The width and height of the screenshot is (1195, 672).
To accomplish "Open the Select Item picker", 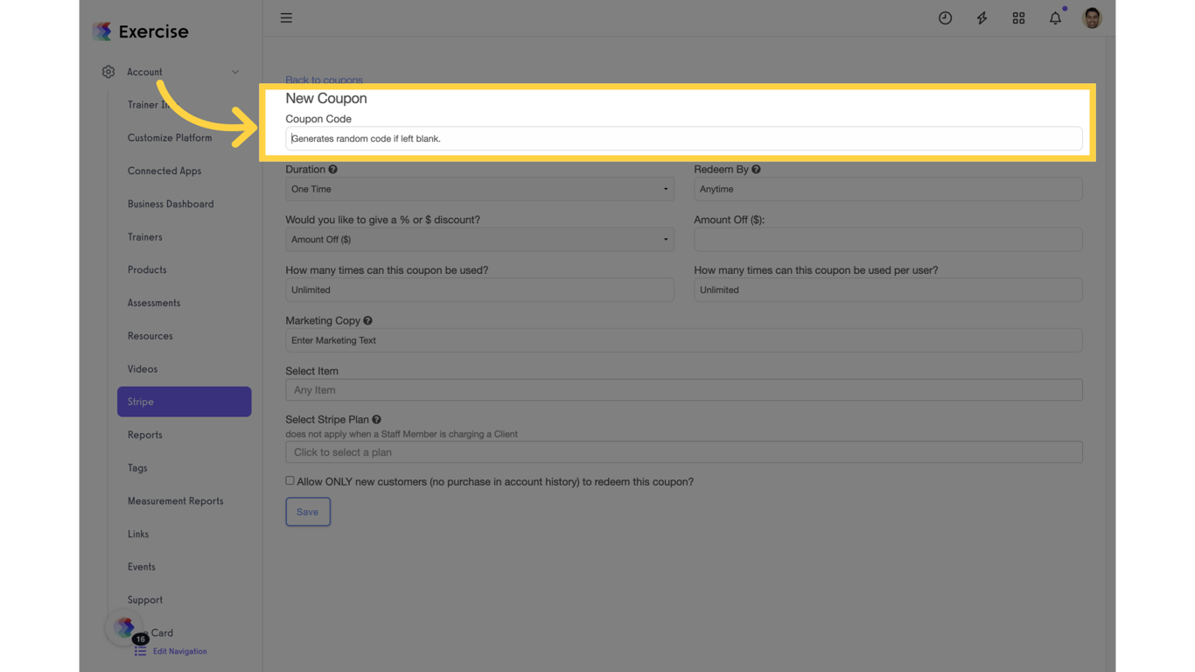I will (x=683, y=389).
